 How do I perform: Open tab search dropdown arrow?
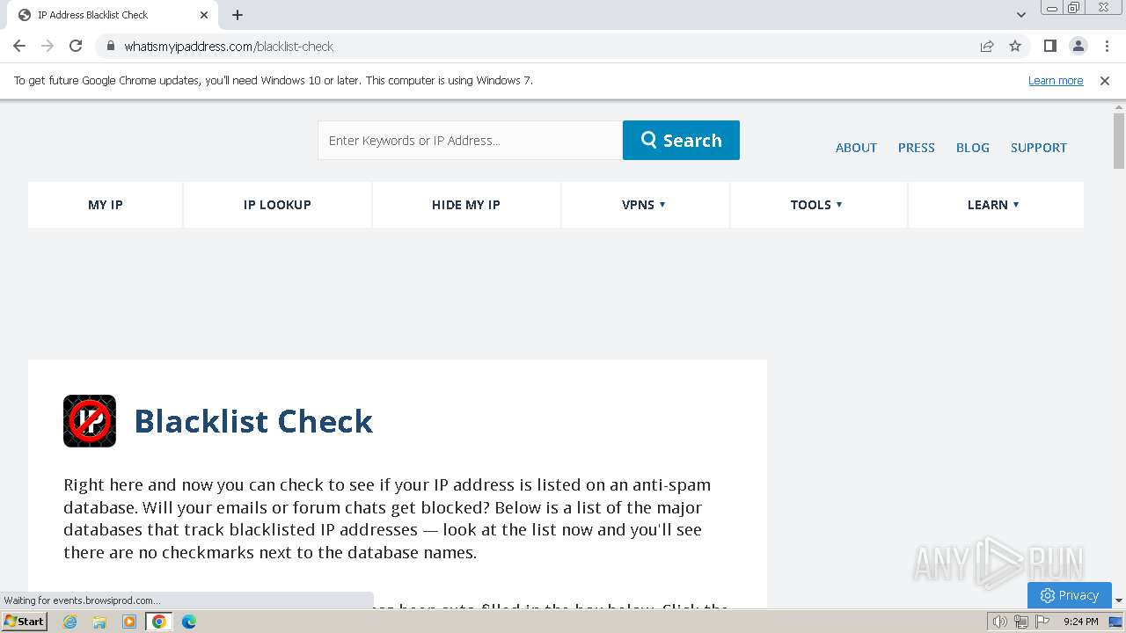pyautogui.click(x=1020, y=15)
